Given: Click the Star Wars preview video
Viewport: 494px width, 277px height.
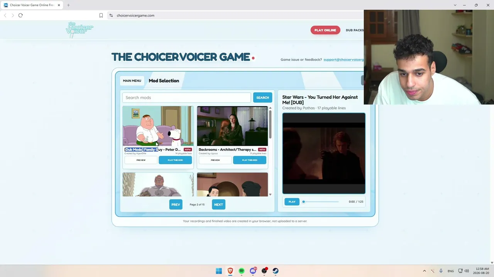Looking at the screenshot, I should pos(324,154).
